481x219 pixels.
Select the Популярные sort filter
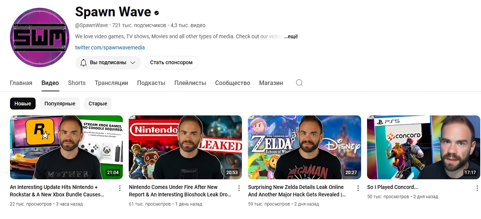60,103
